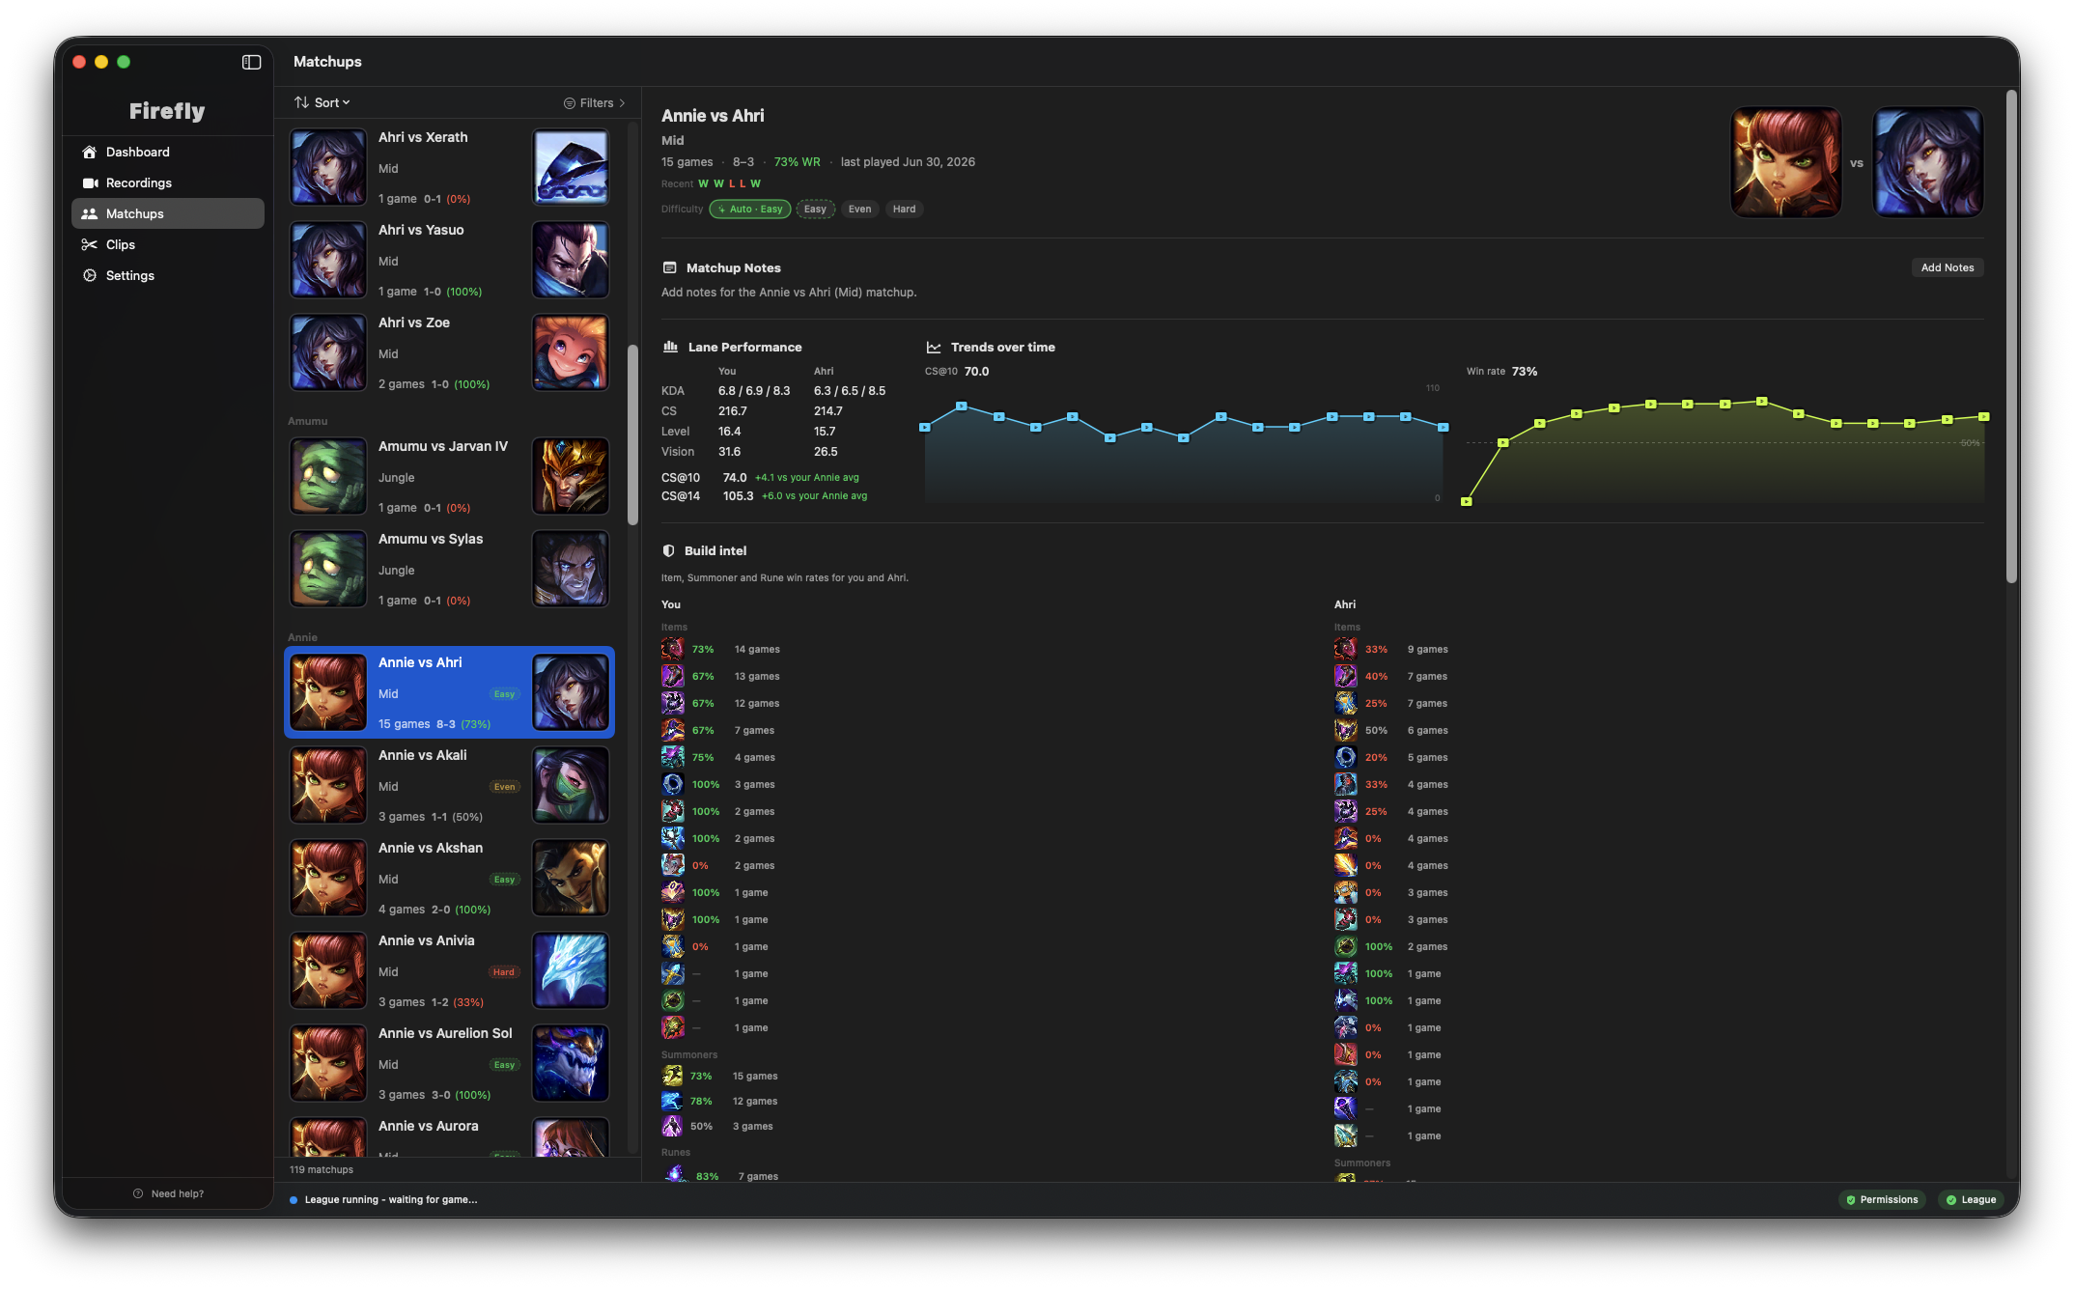Click the last point on CS@10 chart
2074x1289 pixels.
(1443, 427)
